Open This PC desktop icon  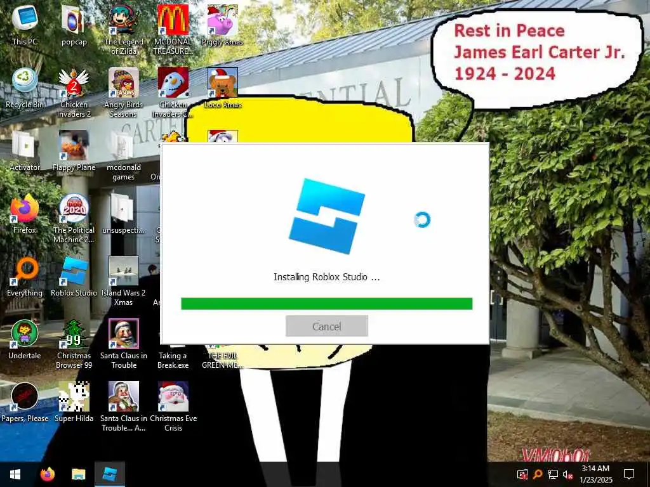(25, 25)
